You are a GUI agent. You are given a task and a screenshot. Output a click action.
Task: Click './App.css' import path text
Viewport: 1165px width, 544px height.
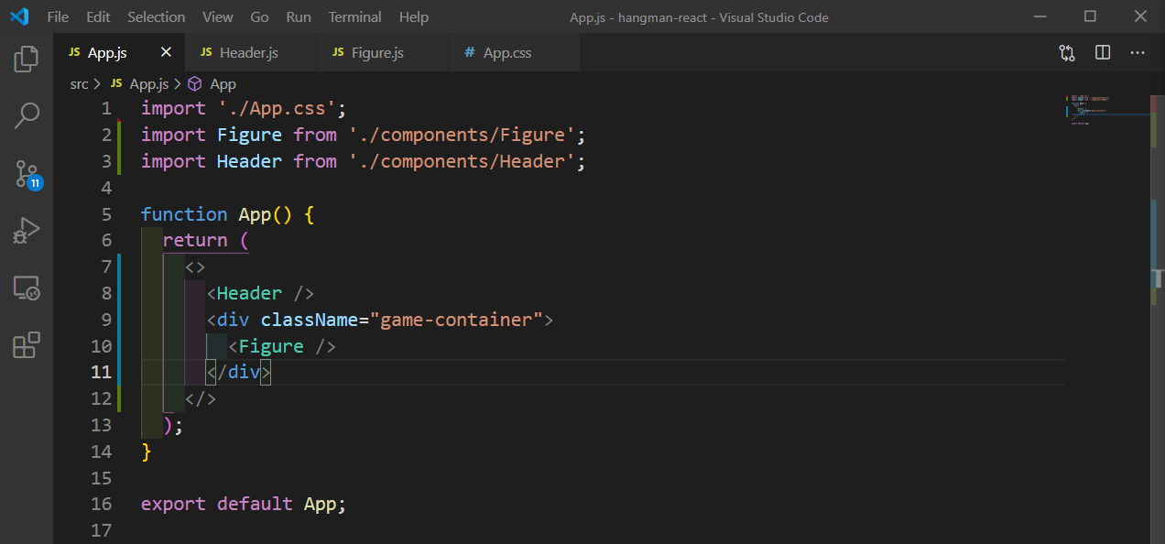pyautogui.click(x=277, y=109)
